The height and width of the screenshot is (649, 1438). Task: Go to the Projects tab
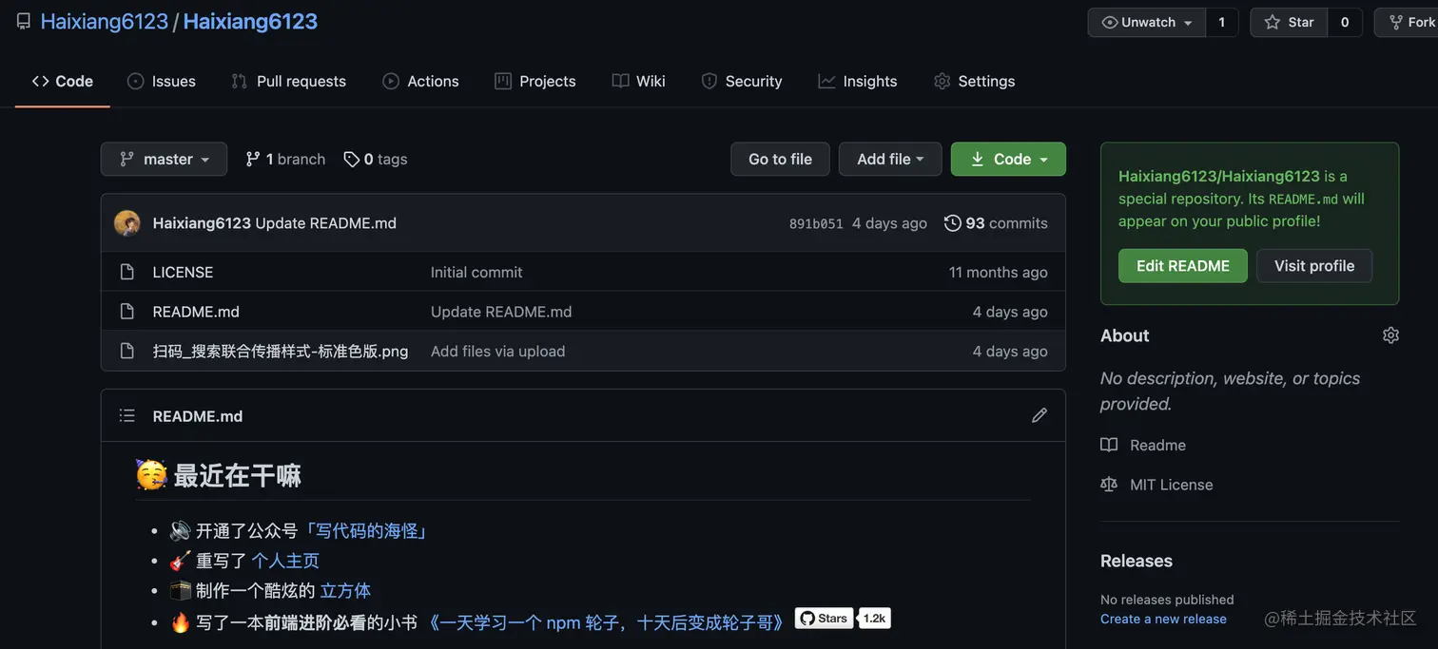point(535,81)
